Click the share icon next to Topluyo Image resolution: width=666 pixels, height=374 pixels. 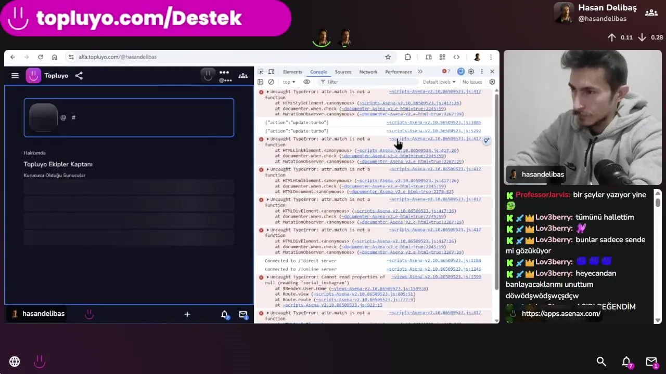coord(79,76)
